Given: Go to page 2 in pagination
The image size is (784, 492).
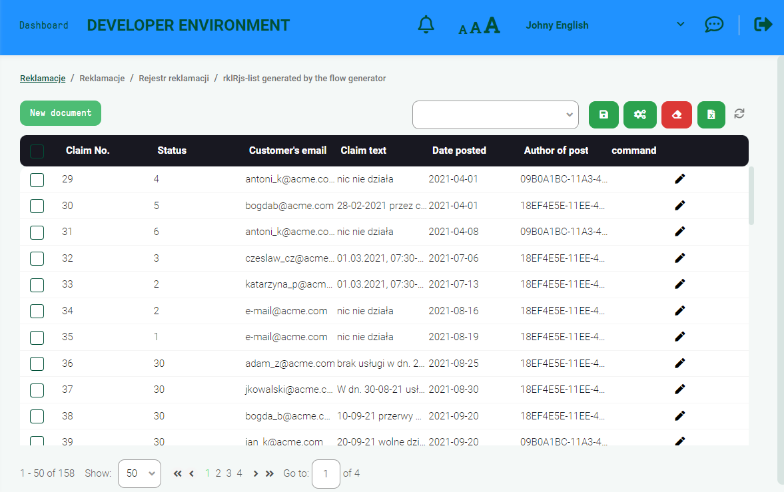Looking at the screenshot, I should tap(218, 473).
